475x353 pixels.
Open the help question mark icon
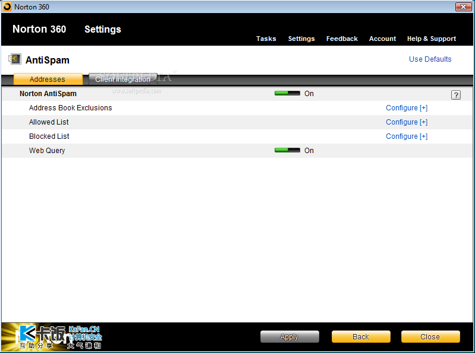tap(455, 95)
